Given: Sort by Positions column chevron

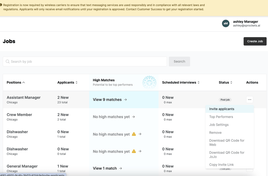Looking at the screenshot, I should point(24,82).
